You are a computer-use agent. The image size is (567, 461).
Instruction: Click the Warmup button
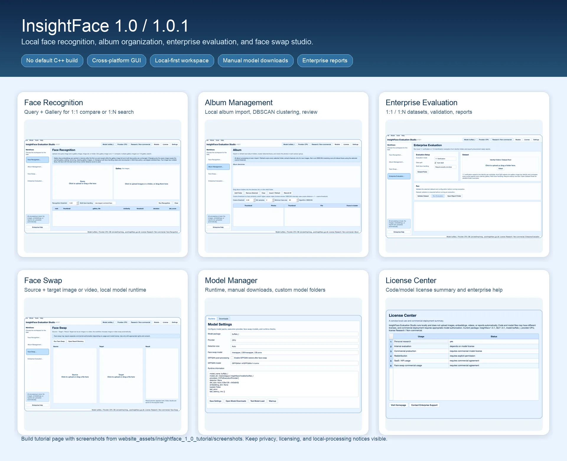click(x=272, y=401)
